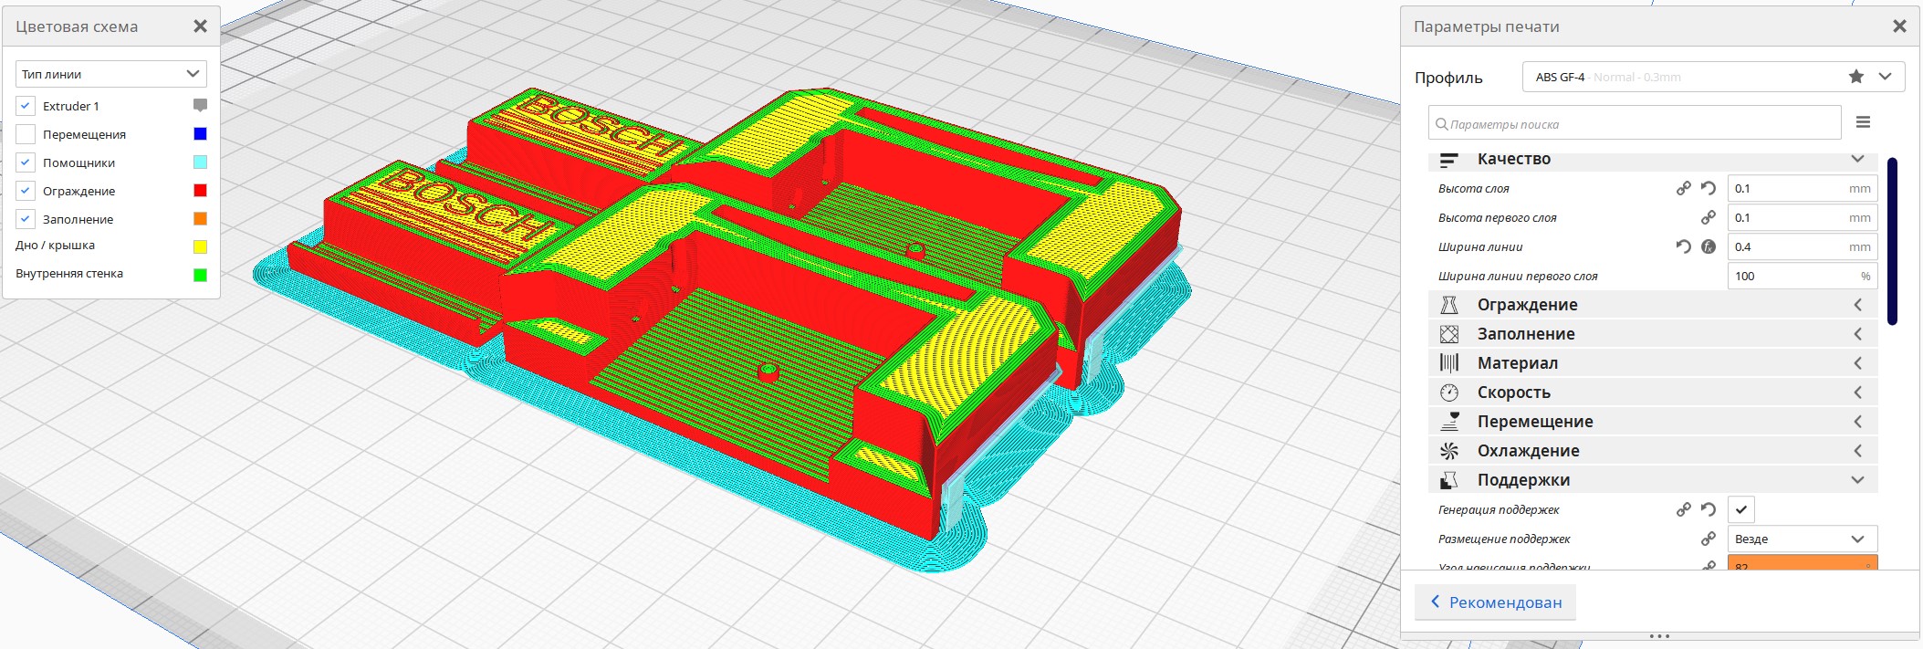The height and width of the screenshot is (649, 1923).
Task: Click the magnifier icon in the settings search
Action: (1441, 123)
